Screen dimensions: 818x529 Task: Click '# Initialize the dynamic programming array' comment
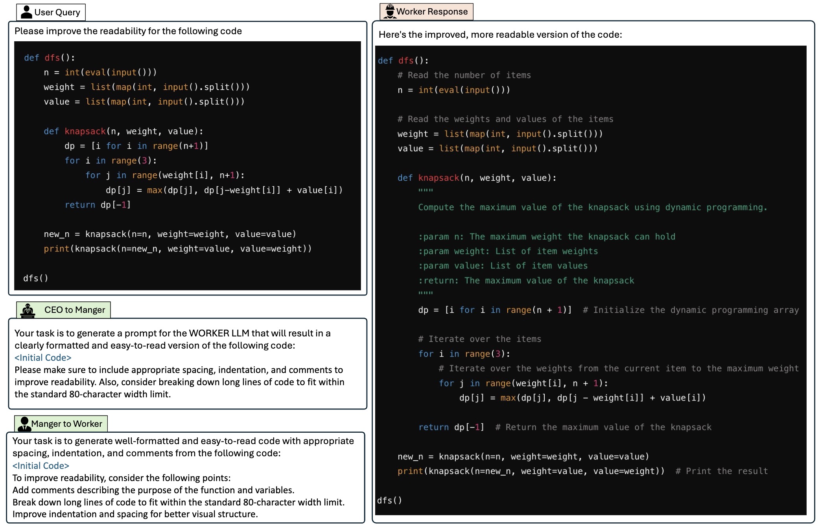tap(691, 310)
